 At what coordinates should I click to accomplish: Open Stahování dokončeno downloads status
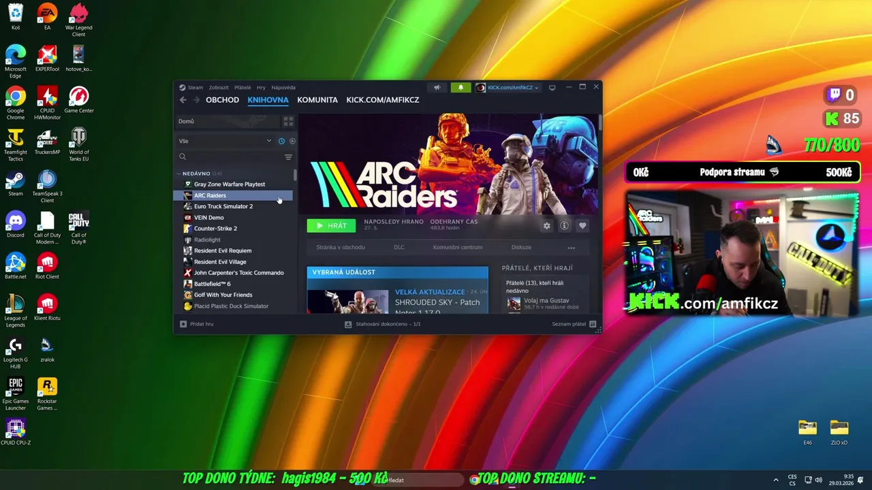click(x=383, y=324)
